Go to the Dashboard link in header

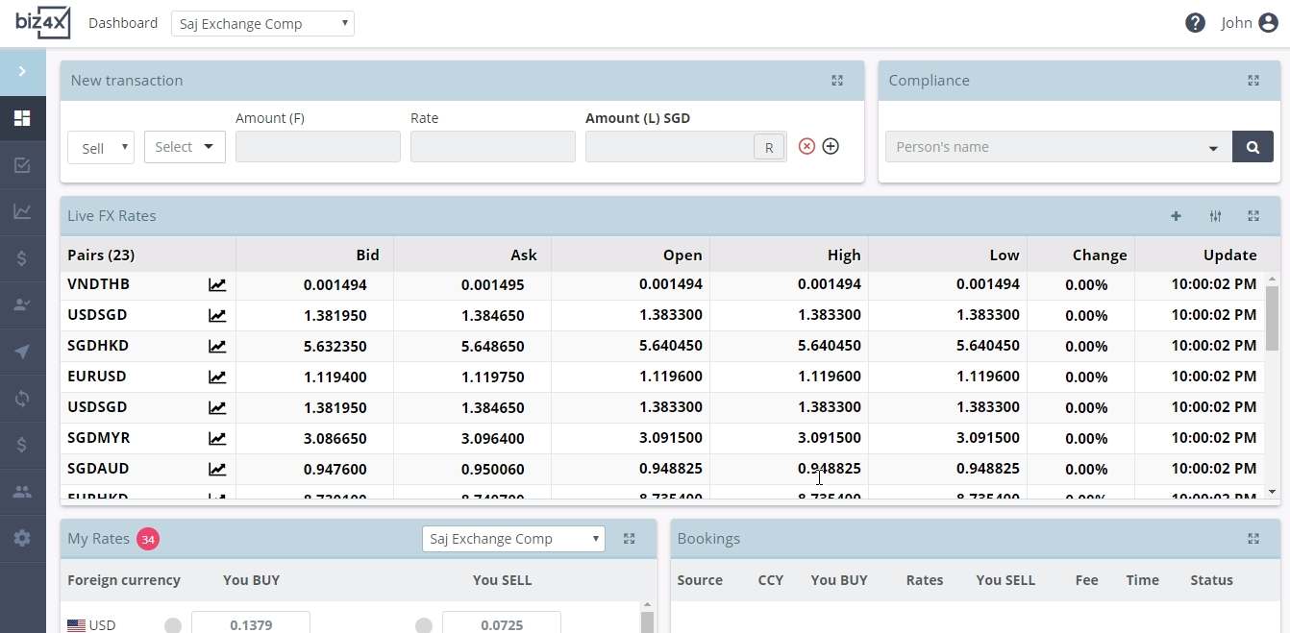[123, 23]
